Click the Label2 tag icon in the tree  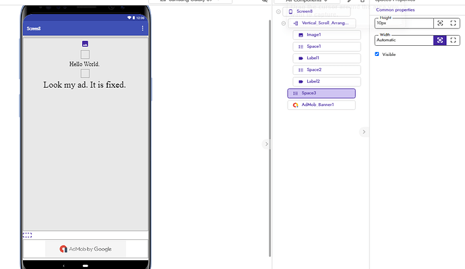coord(301,82)
